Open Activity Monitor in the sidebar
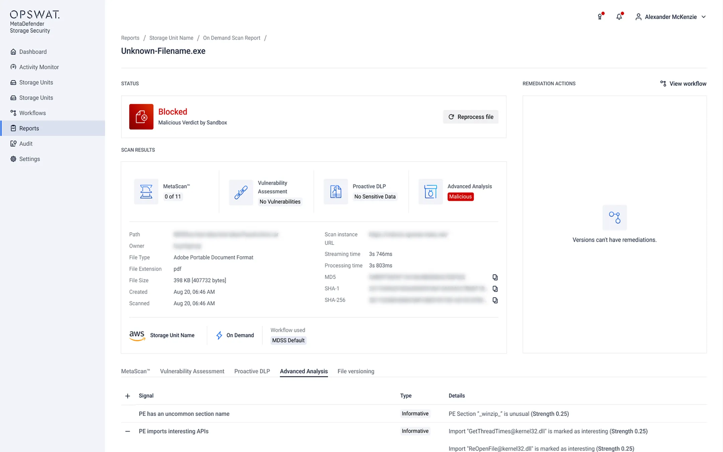The height and width of the screenshot is (452, 723). click(x=39, y=67)
